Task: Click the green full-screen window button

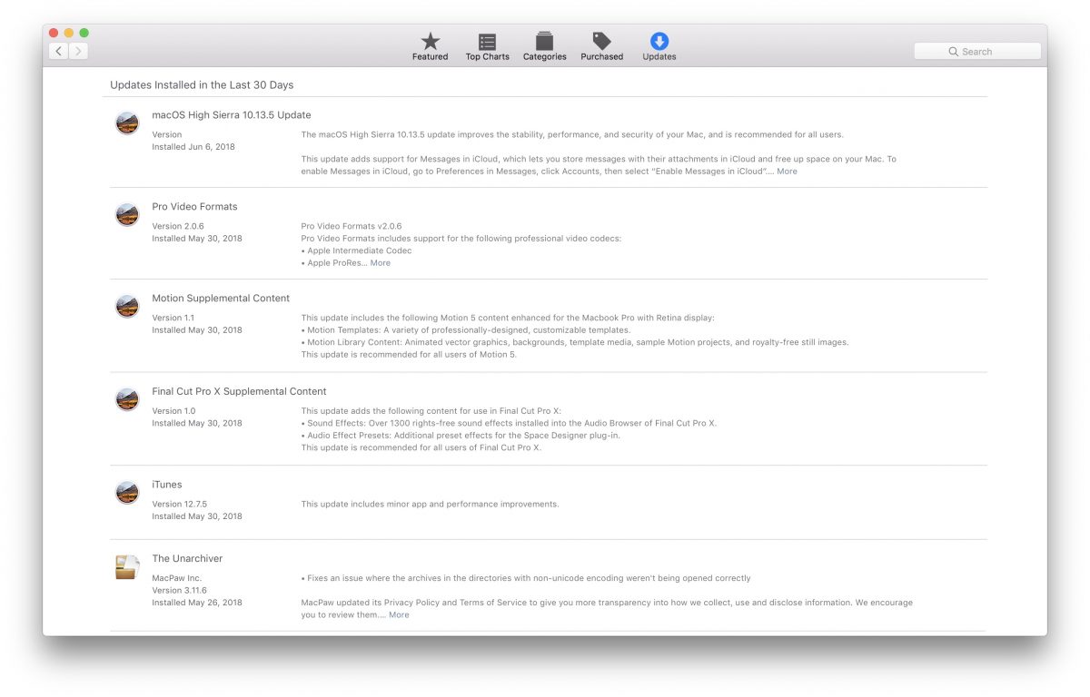Action: pyautogui.click(x=84, y=33)
